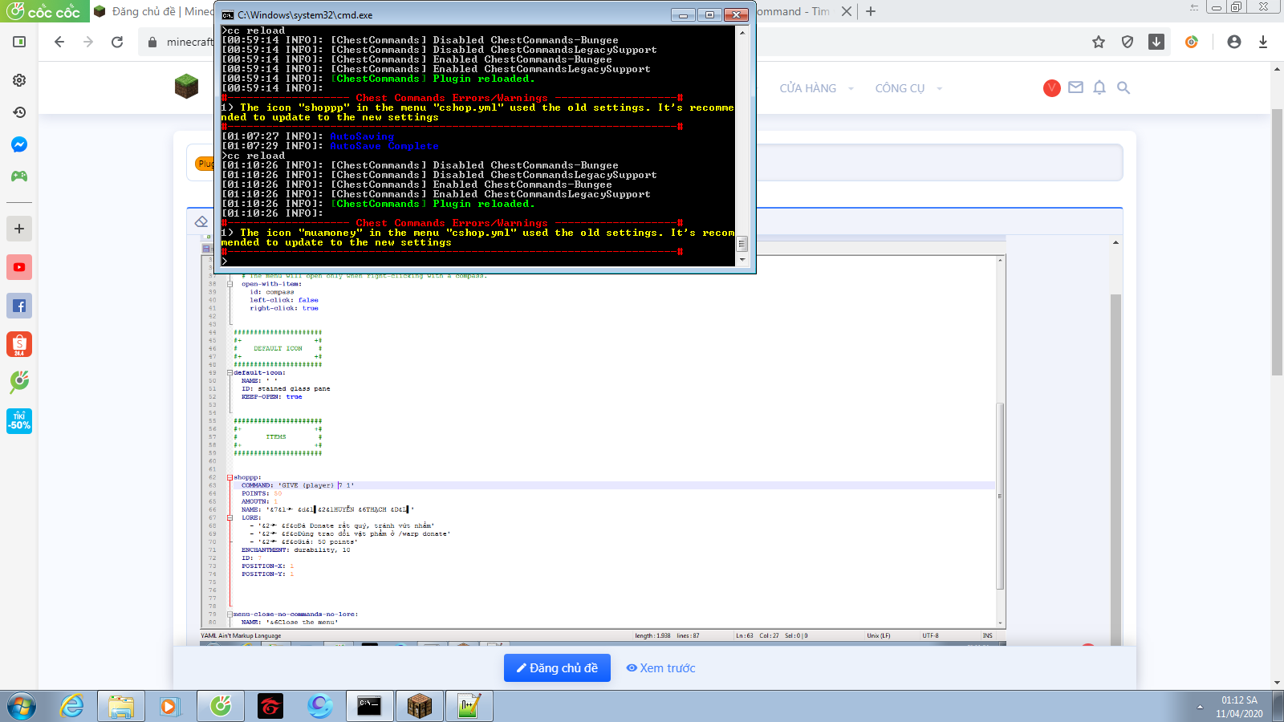Viewport: 1284px width, 722px height.
Task: Click the Đăng chủ đề button
Action: pyautogui.click(x=557, y=667)
